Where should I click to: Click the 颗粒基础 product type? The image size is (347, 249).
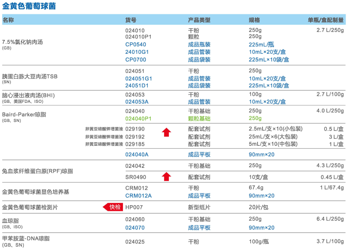199,119
